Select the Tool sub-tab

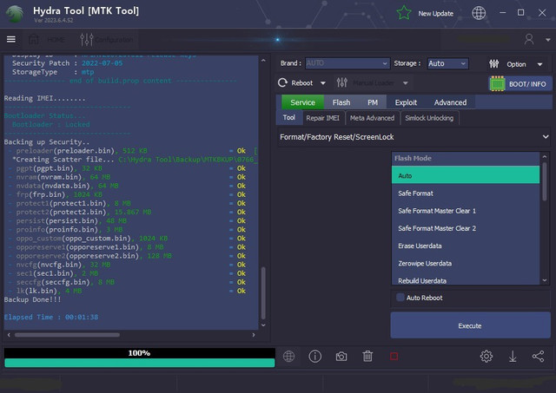tap(289, 117)
